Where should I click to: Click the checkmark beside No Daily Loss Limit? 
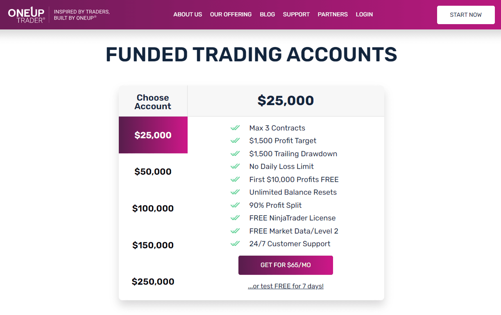click(235, 166)
